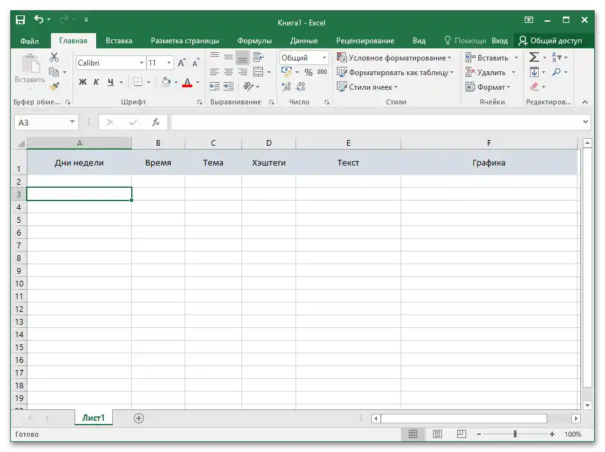Collapse the ribbon with the arrow
Image resolution: width=605 pixels, height=452 pixels.
pos(585,102)
